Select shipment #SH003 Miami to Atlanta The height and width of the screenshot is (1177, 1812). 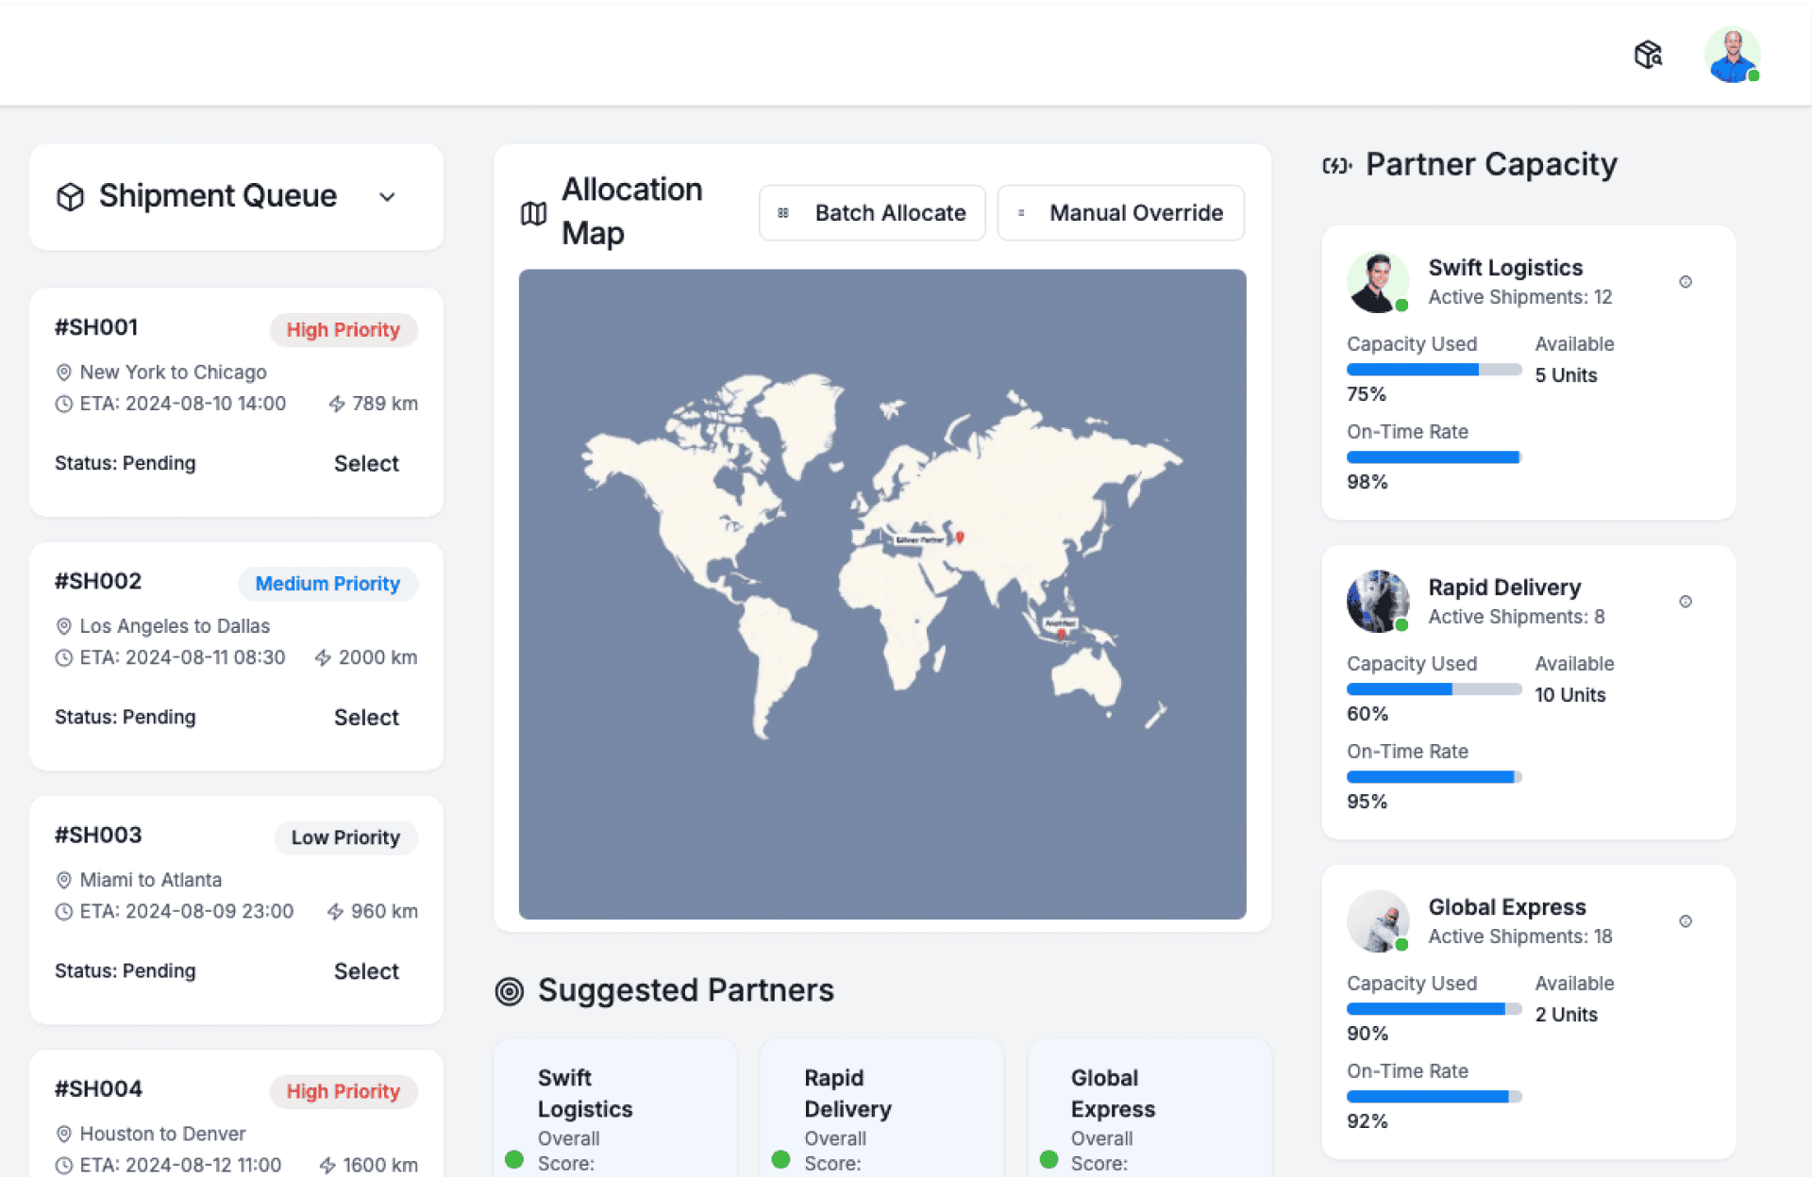(x=366, y=971)
